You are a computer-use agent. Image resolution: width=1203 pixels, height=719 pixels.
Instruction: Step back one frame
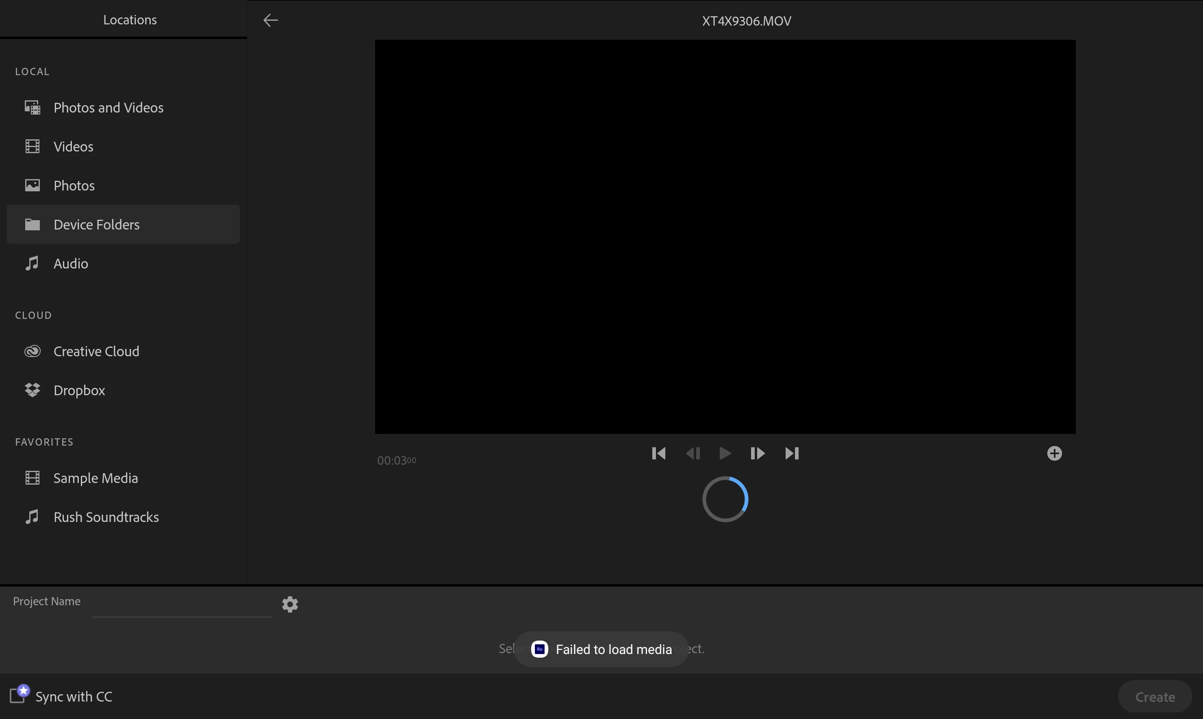pos(693,453)
